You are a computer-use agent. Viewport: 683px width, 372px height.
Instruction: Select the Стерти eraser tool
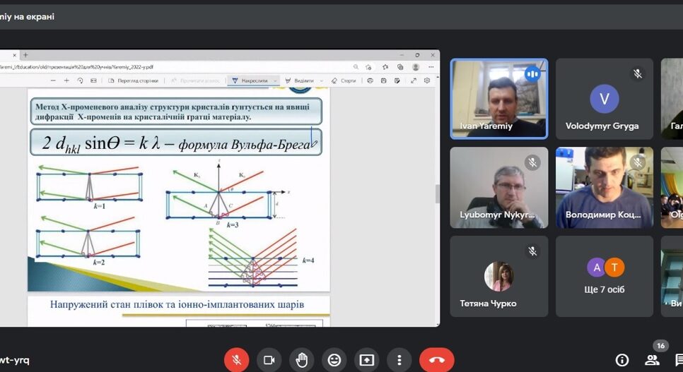click(x=344, y=81)
